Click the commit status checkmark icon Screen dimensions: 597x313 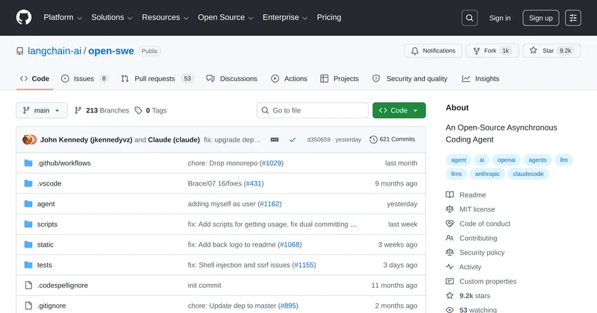coord(293,139)
